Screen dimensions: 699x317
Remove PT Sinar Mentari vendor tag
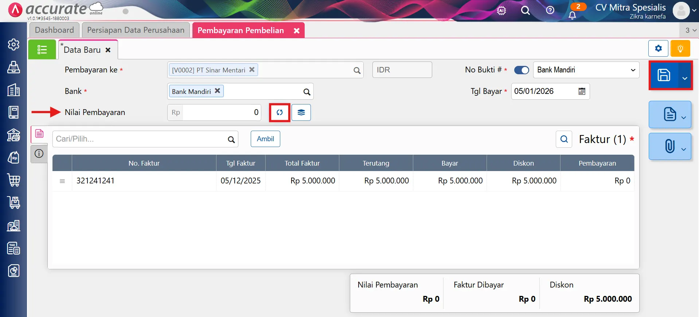point(252,70)
